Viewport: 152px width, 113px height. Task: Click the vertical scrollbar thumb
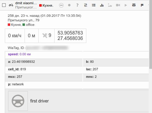[151, 34]
